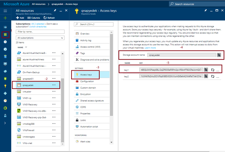Focus the Filter by name field

[x=40, y=32]
